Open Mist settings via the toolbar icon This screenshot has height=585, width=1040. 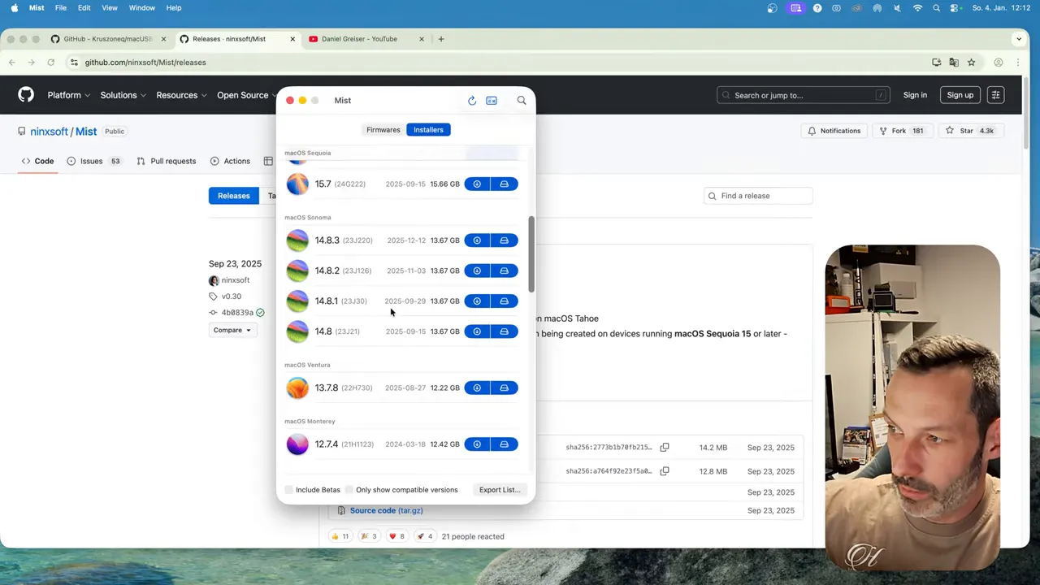492,100
